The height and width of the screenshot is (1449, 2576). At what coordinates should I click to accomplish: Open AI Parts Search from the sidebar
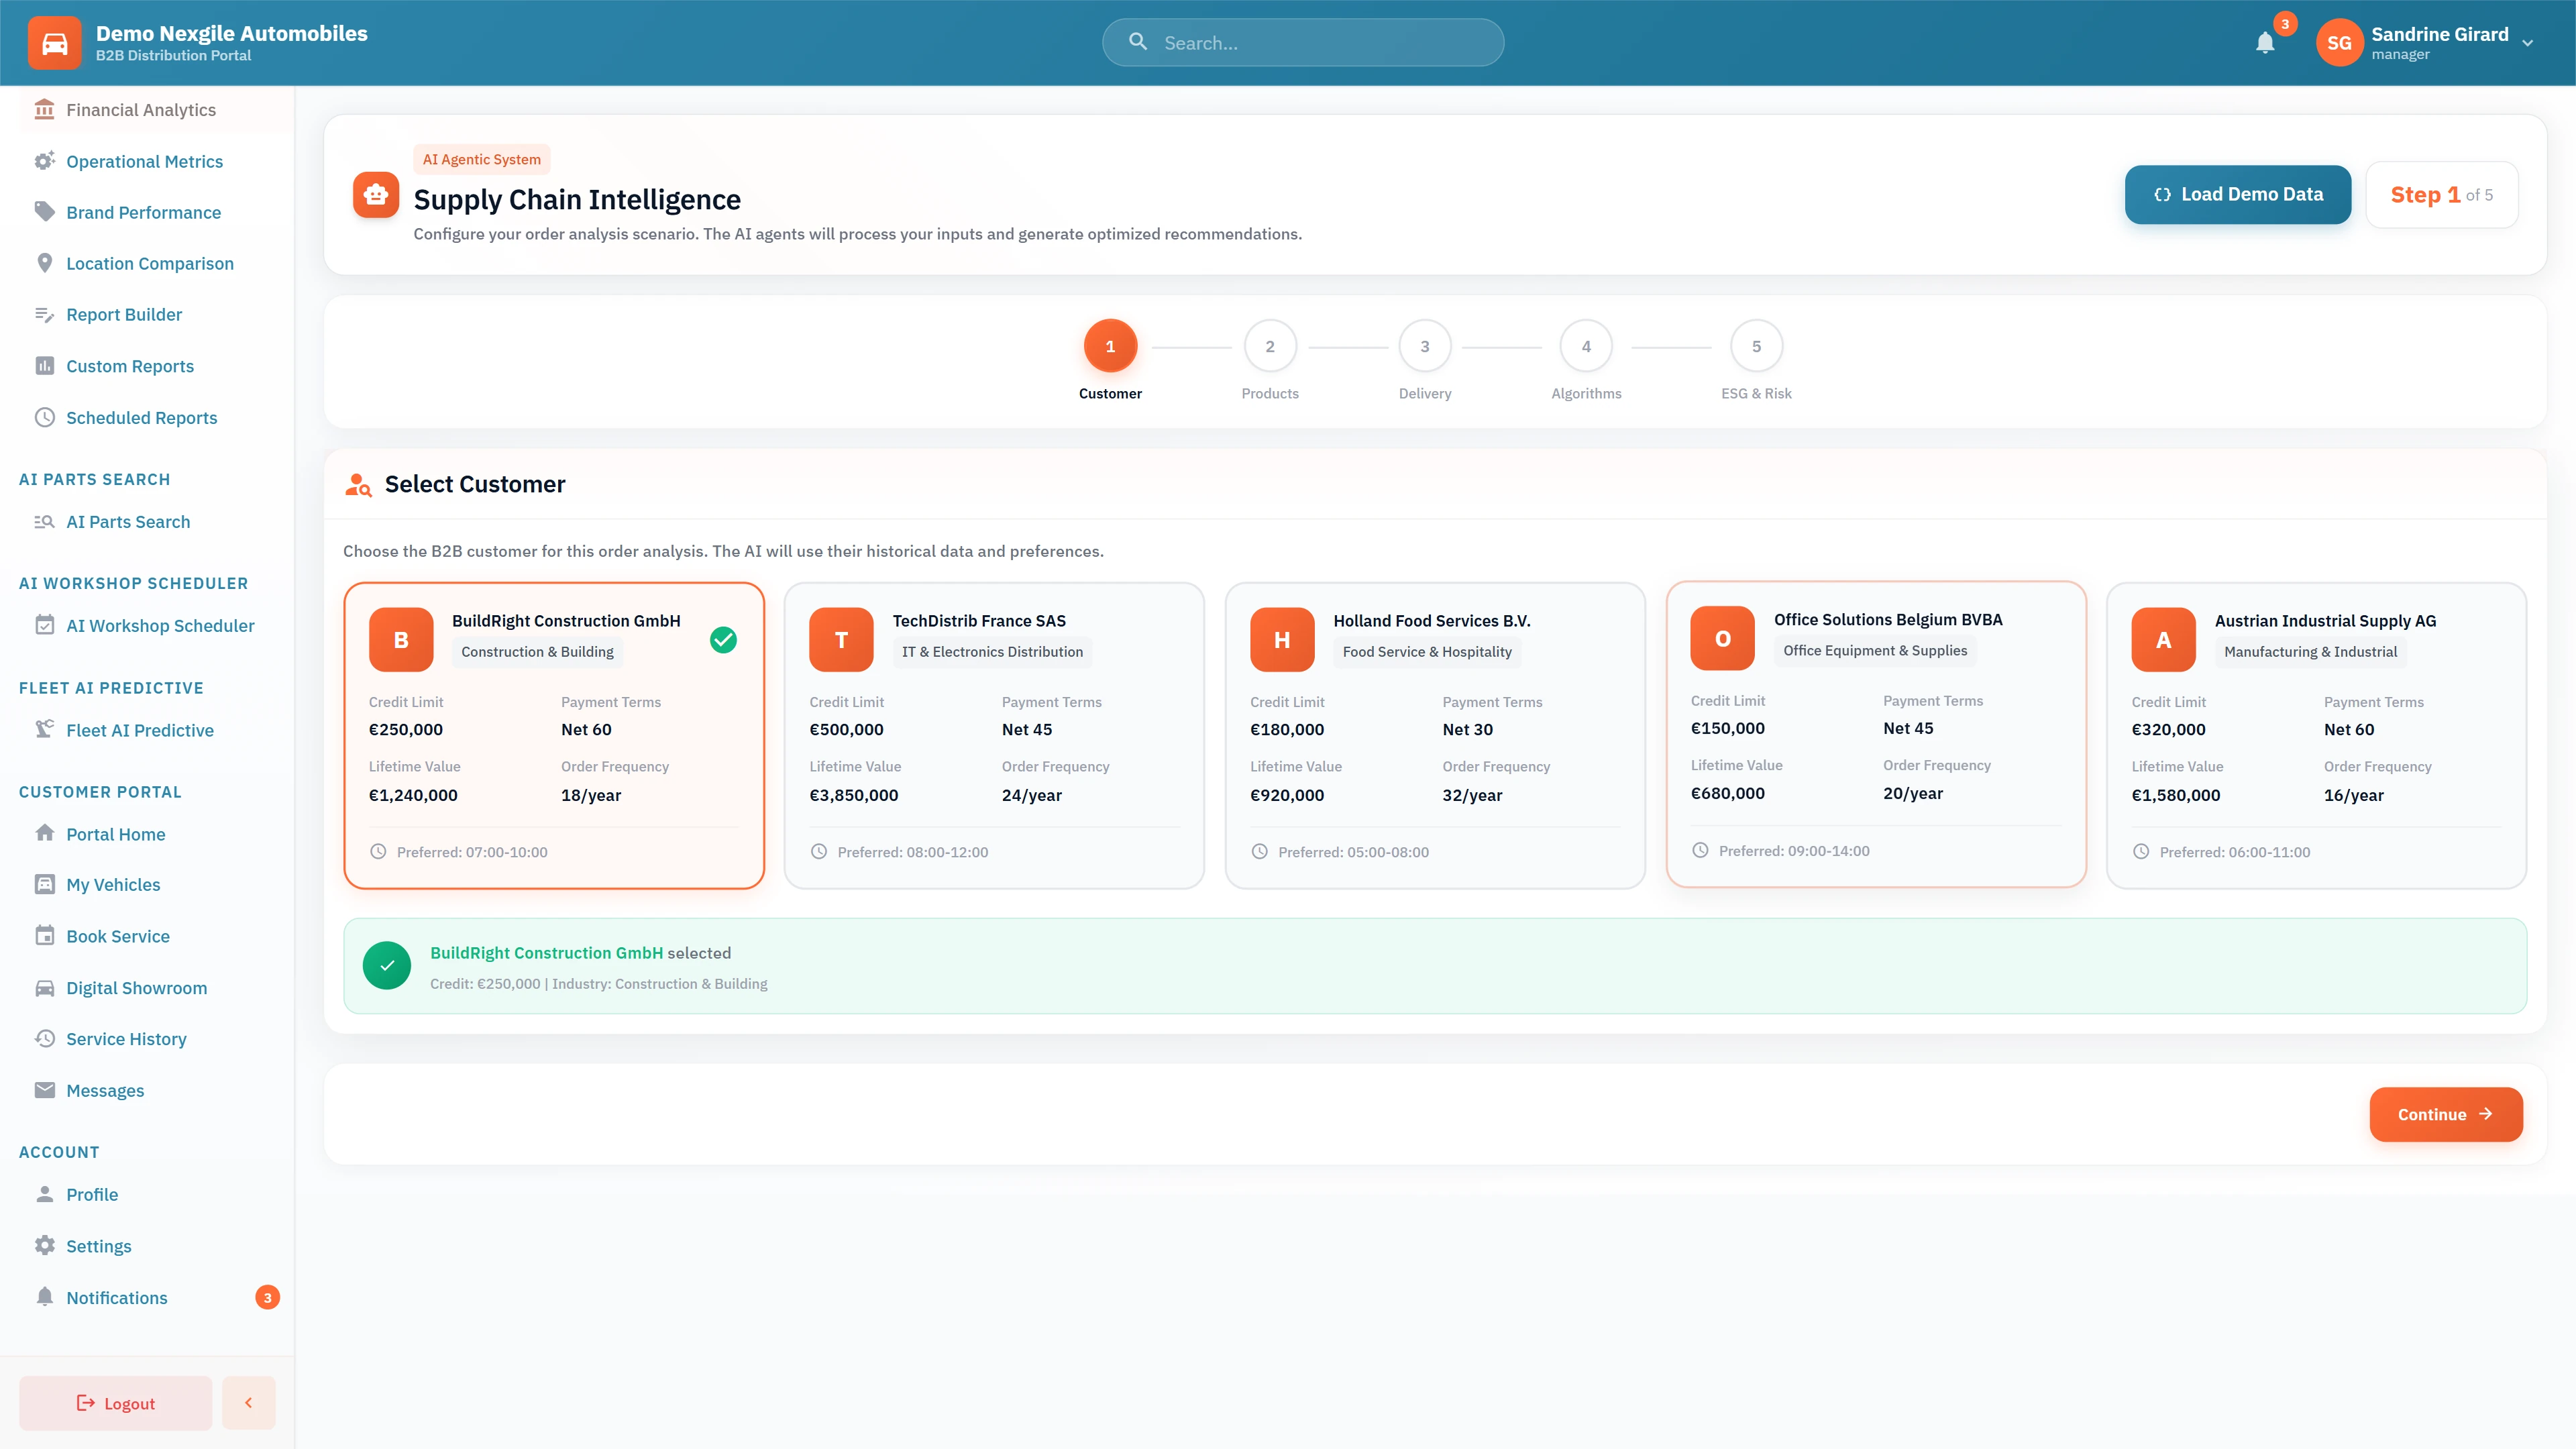point(128,521)
